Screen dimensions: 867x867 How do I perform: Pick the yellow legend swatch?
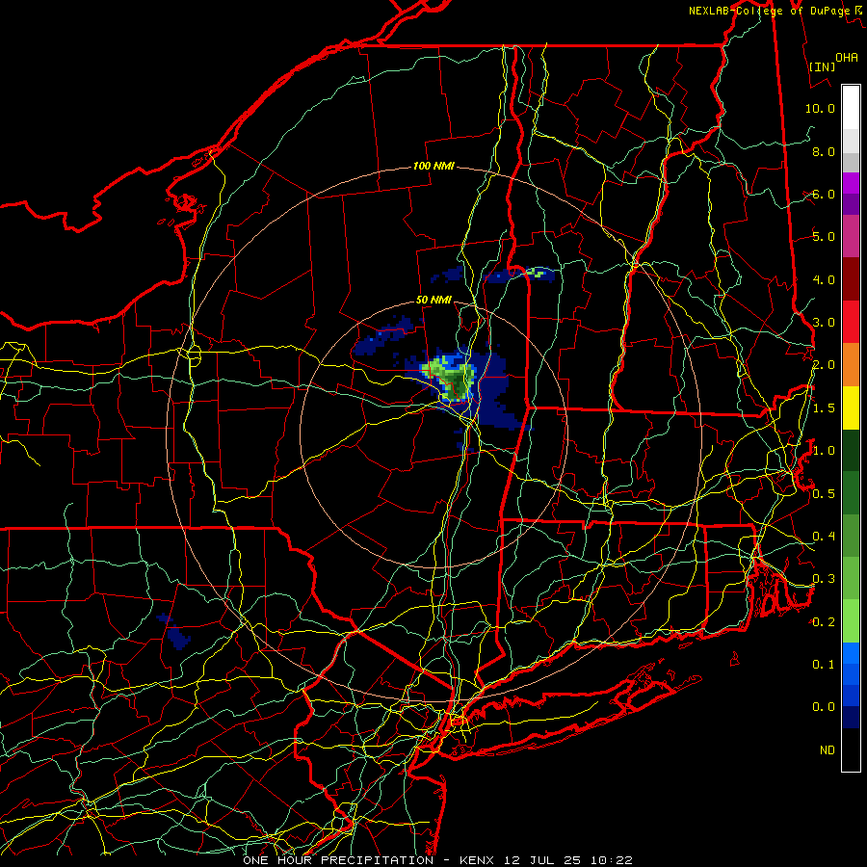(x=851, y=407)
